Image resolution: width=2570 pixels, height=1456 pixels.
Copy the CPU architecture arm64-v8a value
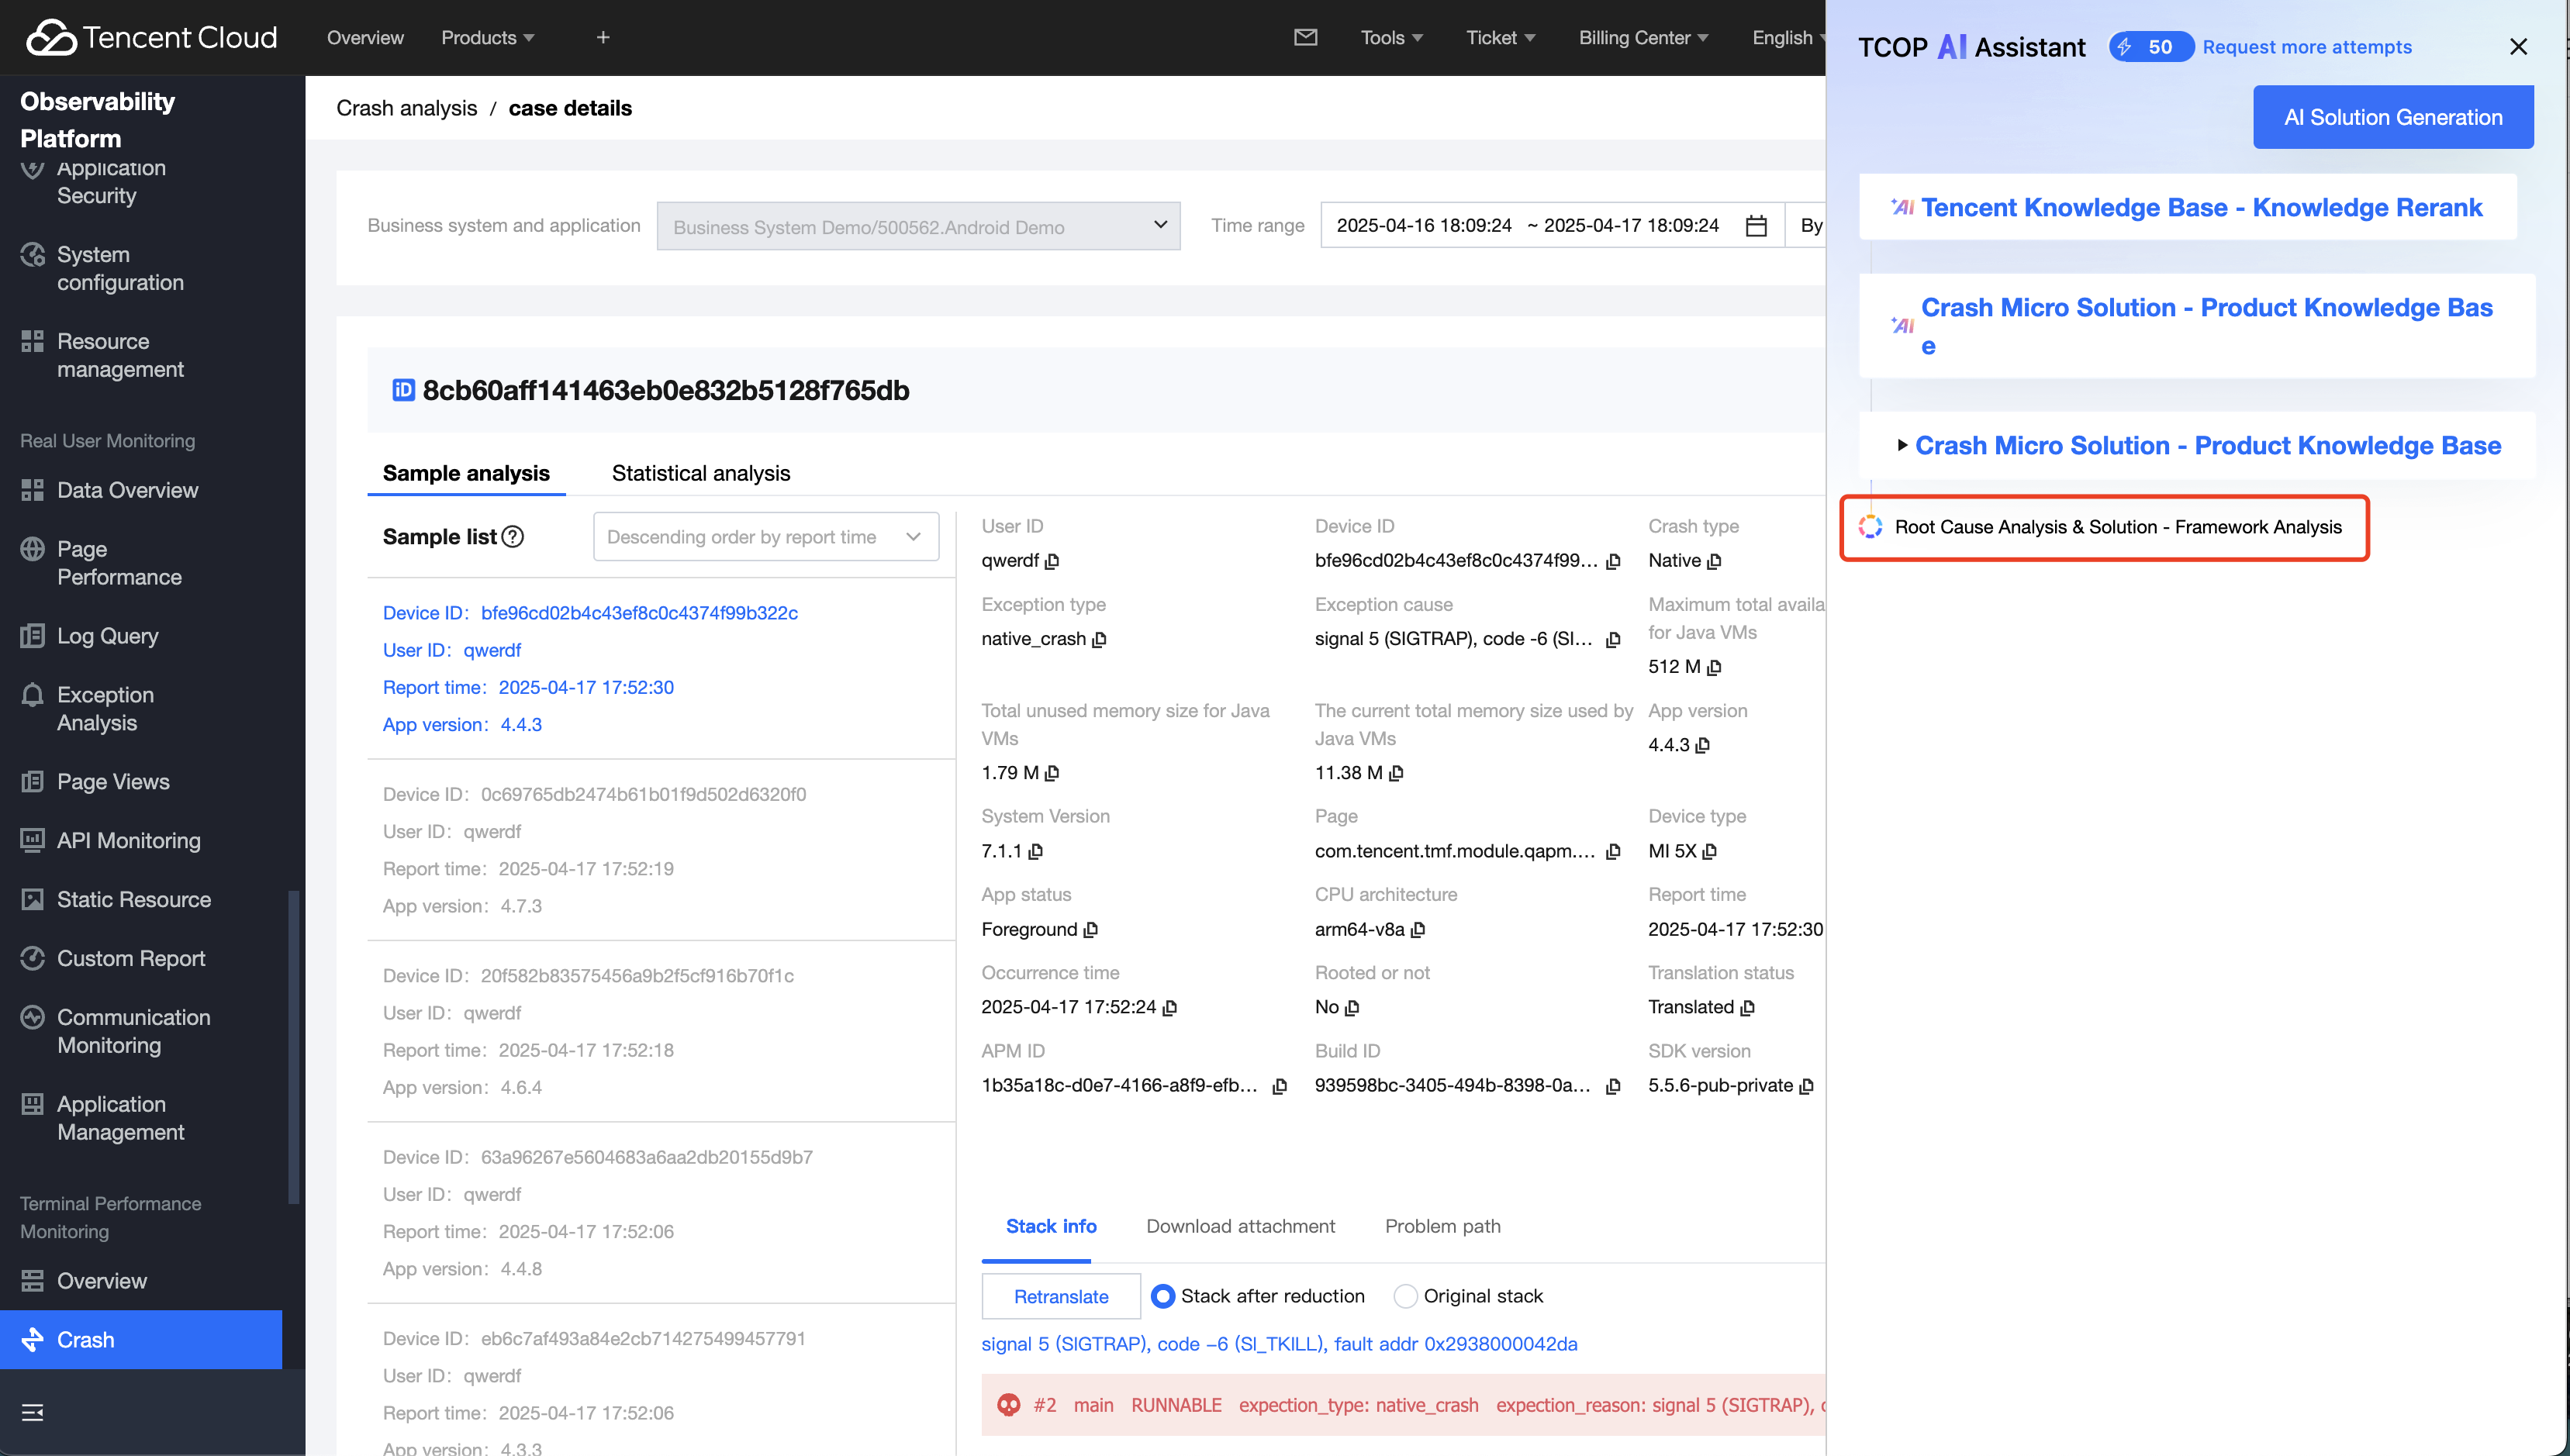click(1418, 930)
